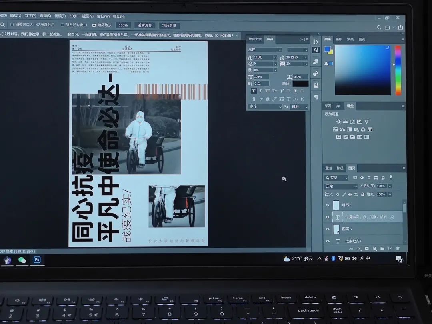The width and height of the screenshot is (432, 324).
Task: Hide the 矩形 1 layer
Action: [328, 205]
